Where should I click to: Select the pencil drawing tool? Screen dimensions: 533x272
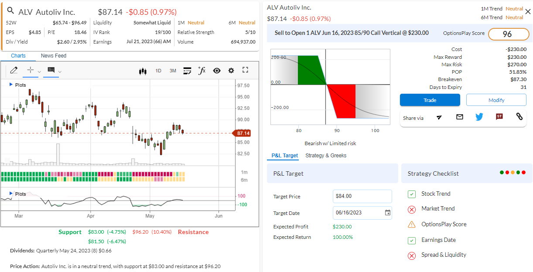point(14,70)
